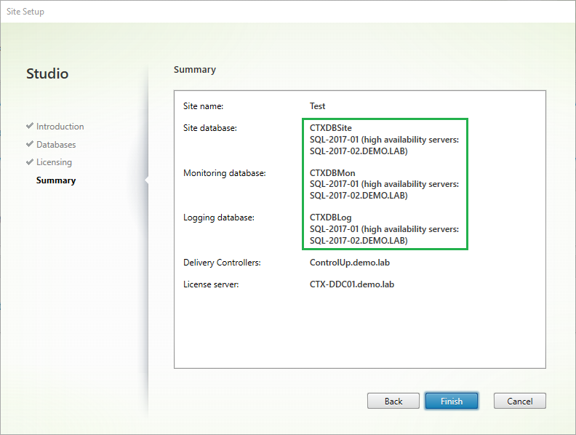This screenshot has width=576, height=435.
Task: Cancel the Site Setup wizard
Action: tap(519, 401)
